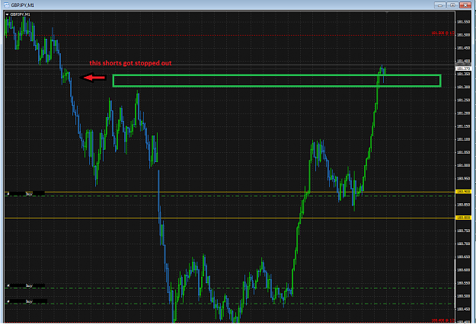
Task: Click the 180.500 price scale value
Action: coord(464,296)
